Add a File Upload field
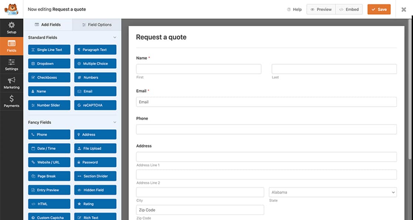 click(x=95, y=149)
